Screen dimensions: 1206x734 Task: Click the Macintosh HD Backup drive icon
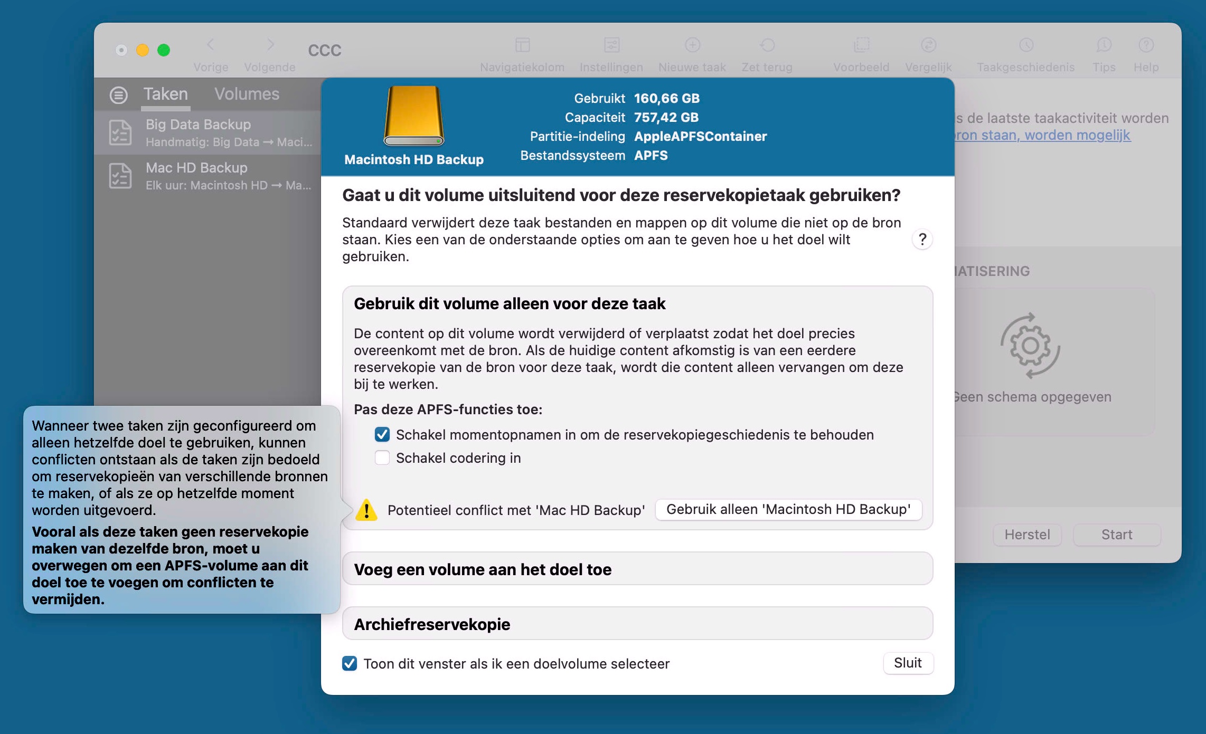(x=413, y=116)
